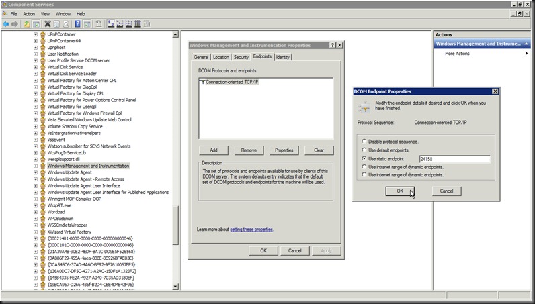Open the File menu
The height and width of the screenshot is (304, 535).
coord(13,14)
